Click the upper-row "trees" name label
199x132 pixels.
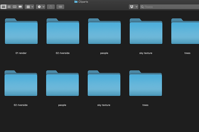pyautogui.click(x=187, y=53)
